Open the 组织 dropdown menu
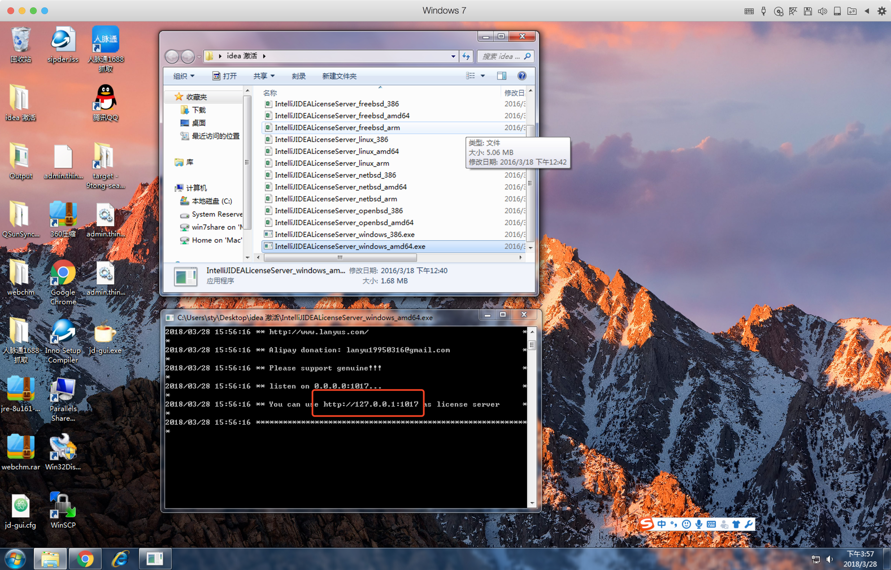The image size is (891, 570). click(x=184, y=76)
